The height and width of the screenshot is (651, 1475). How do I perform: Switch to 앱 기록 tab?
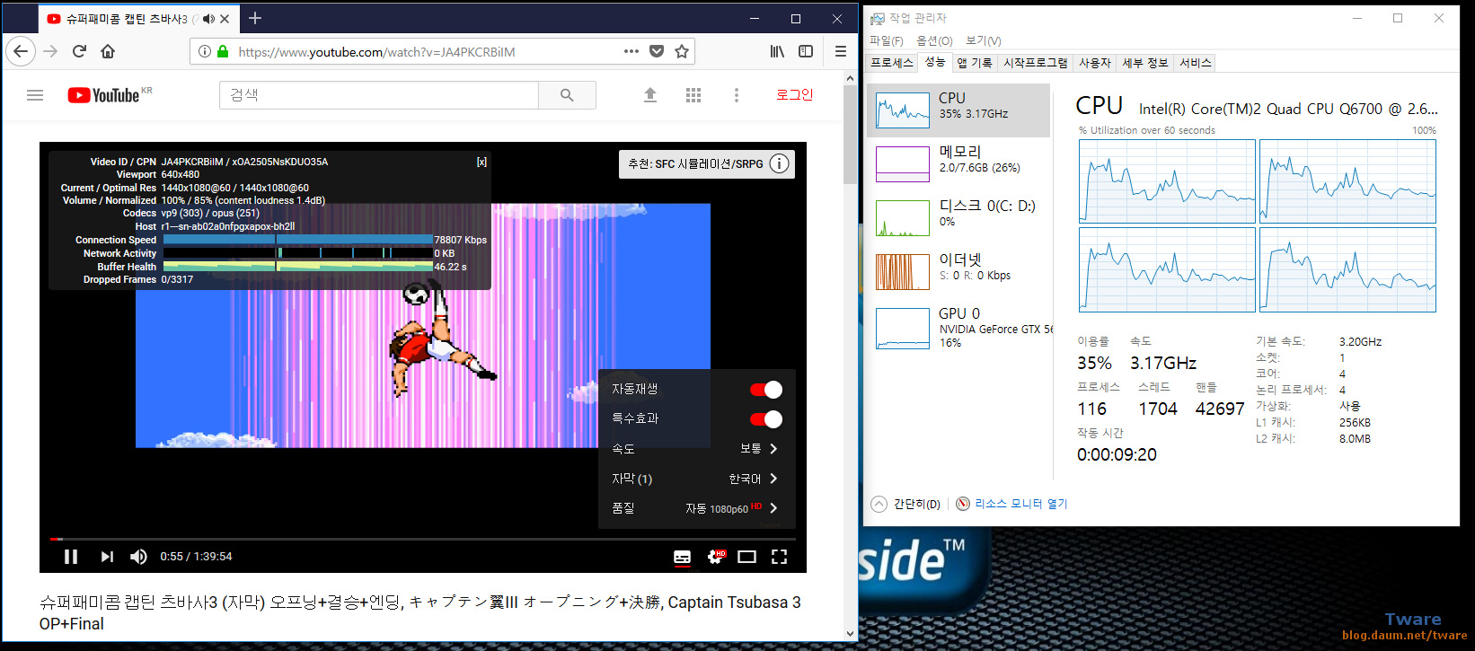(x=975, y=63)
